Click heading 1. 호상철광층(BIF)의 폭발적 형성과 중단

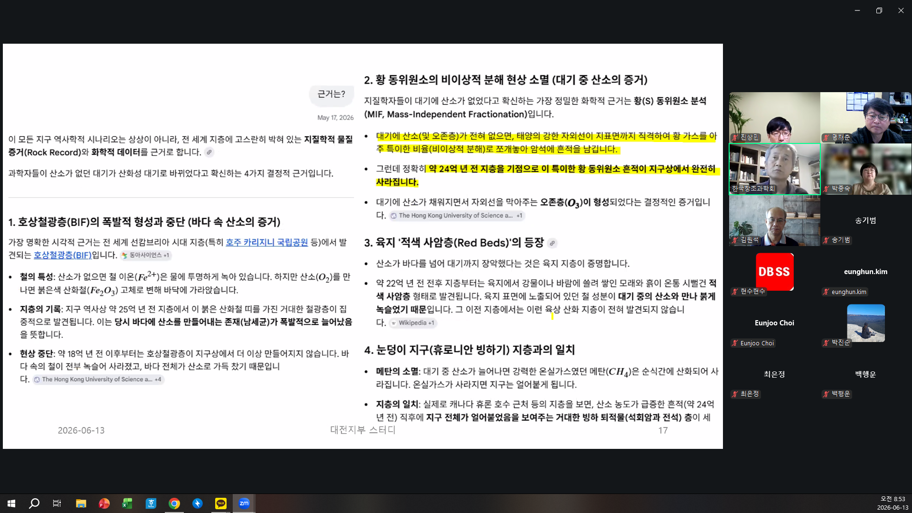(x=144, y=222)
